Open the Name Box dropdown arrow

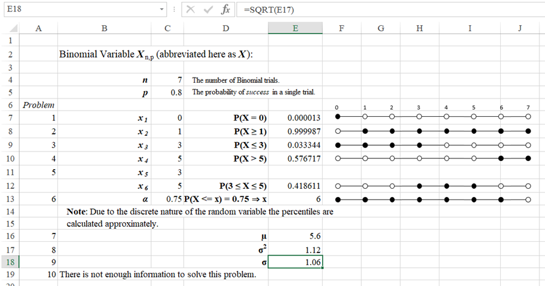coord(162,10)
